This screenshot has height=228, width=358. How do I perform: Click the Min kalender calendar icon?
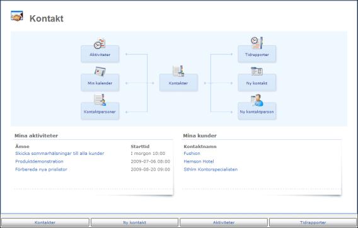100,71
